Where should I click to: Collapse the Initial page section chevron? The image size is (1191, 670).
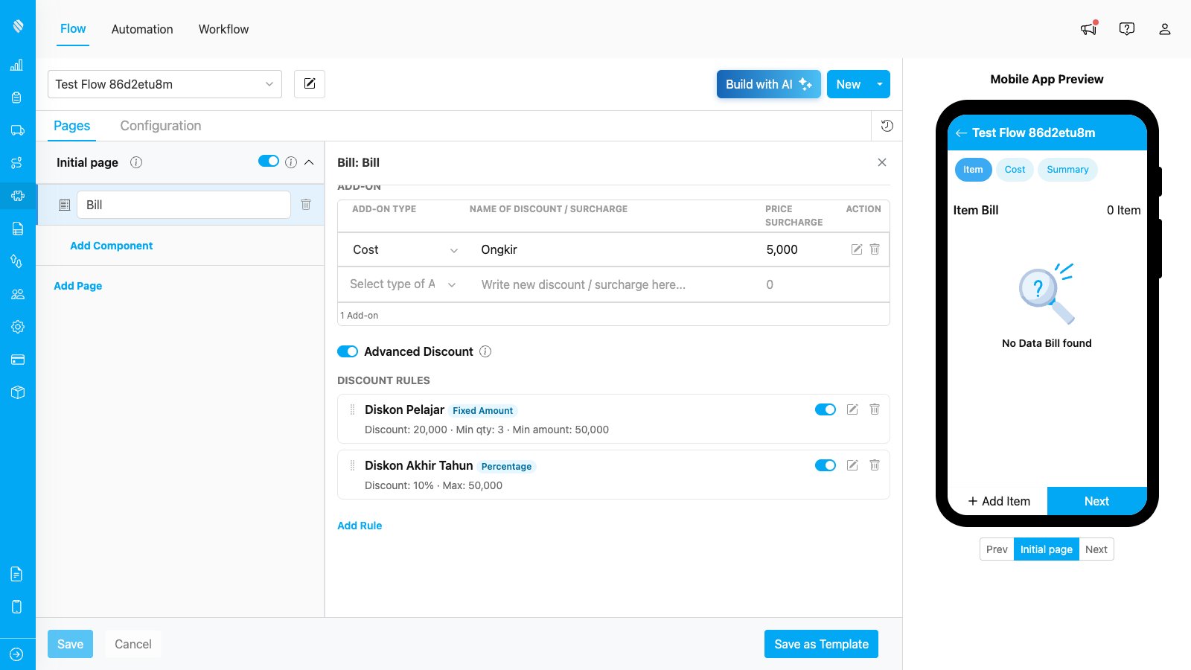[309, 162]
